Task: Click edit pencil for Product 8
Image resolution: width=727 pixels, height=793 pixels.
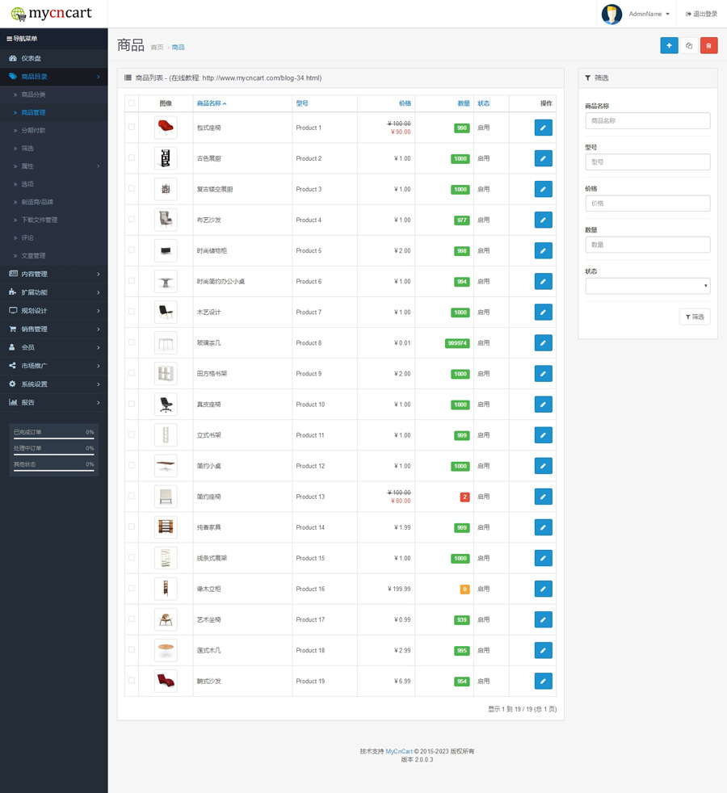Action: click(x=543, y=343)
